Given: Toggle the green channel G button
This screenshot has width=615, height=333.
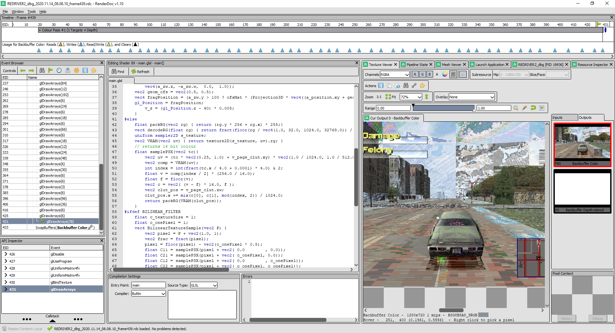Looking at the screenshot, I should point(422,74).
